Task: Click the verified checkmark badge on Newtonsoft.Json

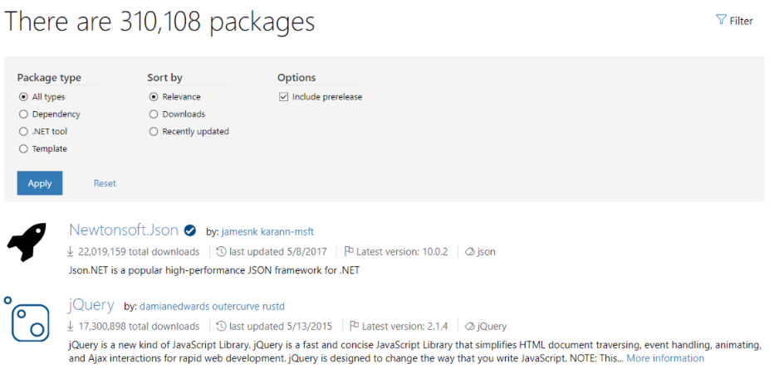Action: [x=189, y=230]
